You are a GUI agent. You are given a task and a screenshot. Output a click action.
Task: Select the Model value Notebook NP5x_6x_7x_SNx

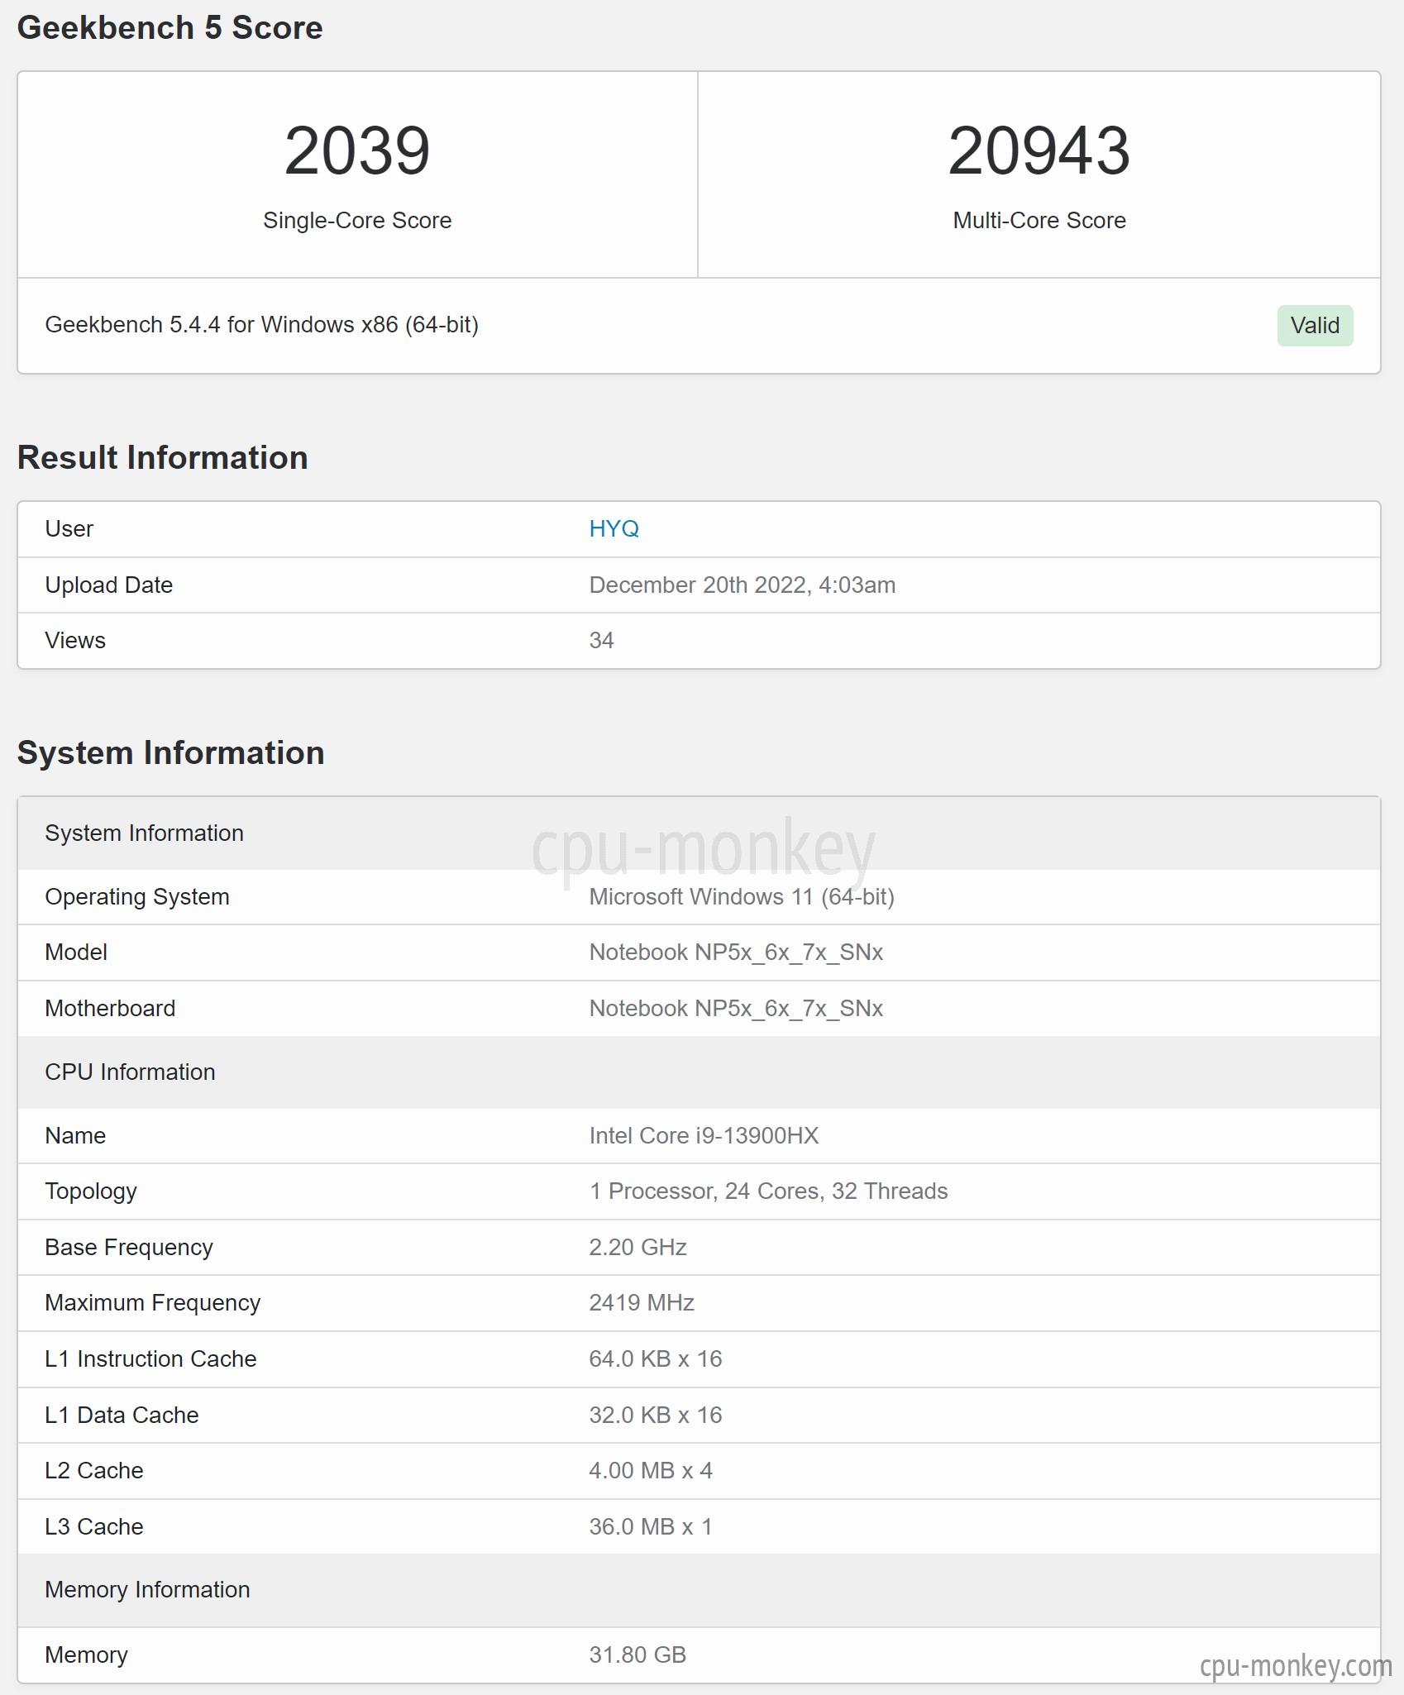736,952
